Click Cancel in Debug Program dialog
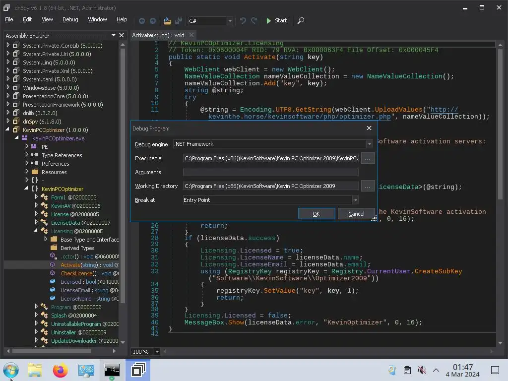 click(x=356, y=214)
